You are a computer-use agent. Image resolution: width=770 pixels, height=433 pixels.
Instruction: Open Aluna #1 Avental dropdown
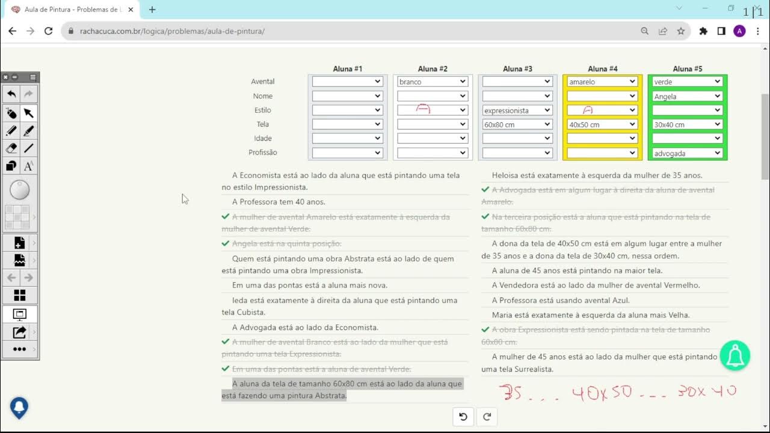pyautogui.click(x=348, y=81)
